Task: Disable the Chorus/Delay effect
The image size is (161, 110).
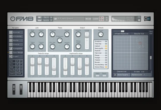Action: 106,67
